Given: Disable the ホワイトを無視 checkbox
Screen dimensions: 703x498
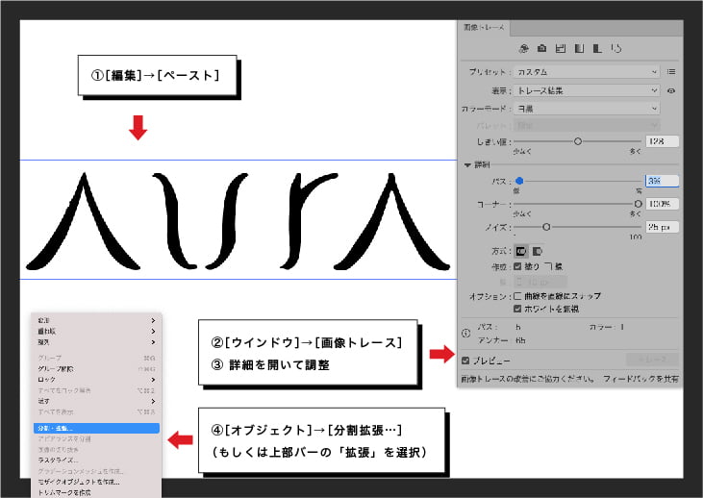Looking at the screenshot, I should pyautogui.click(x=518, y=309).
